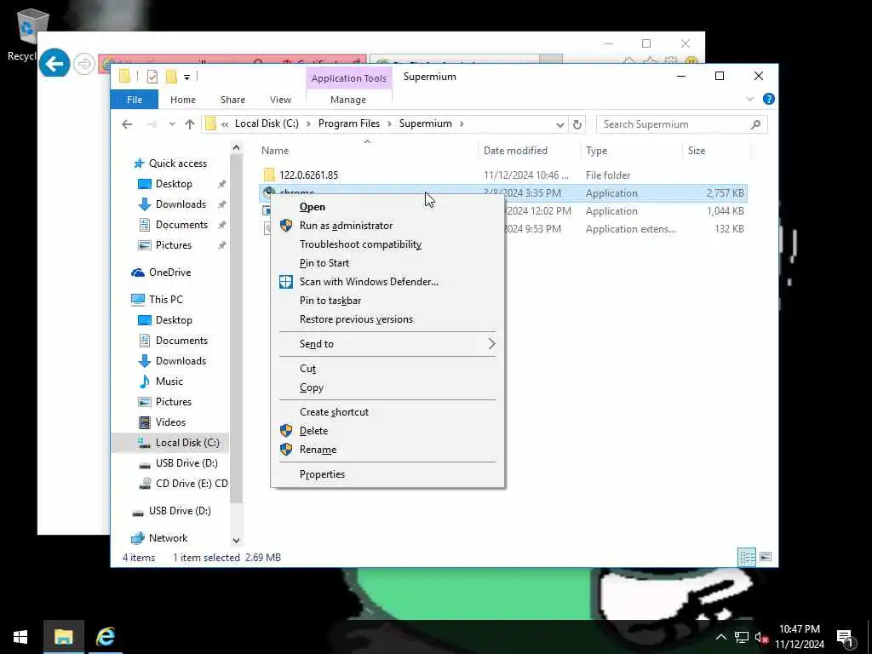Switch to large icons view layout icon
Viewport: 872px width, 654px height.
point(766,557)
